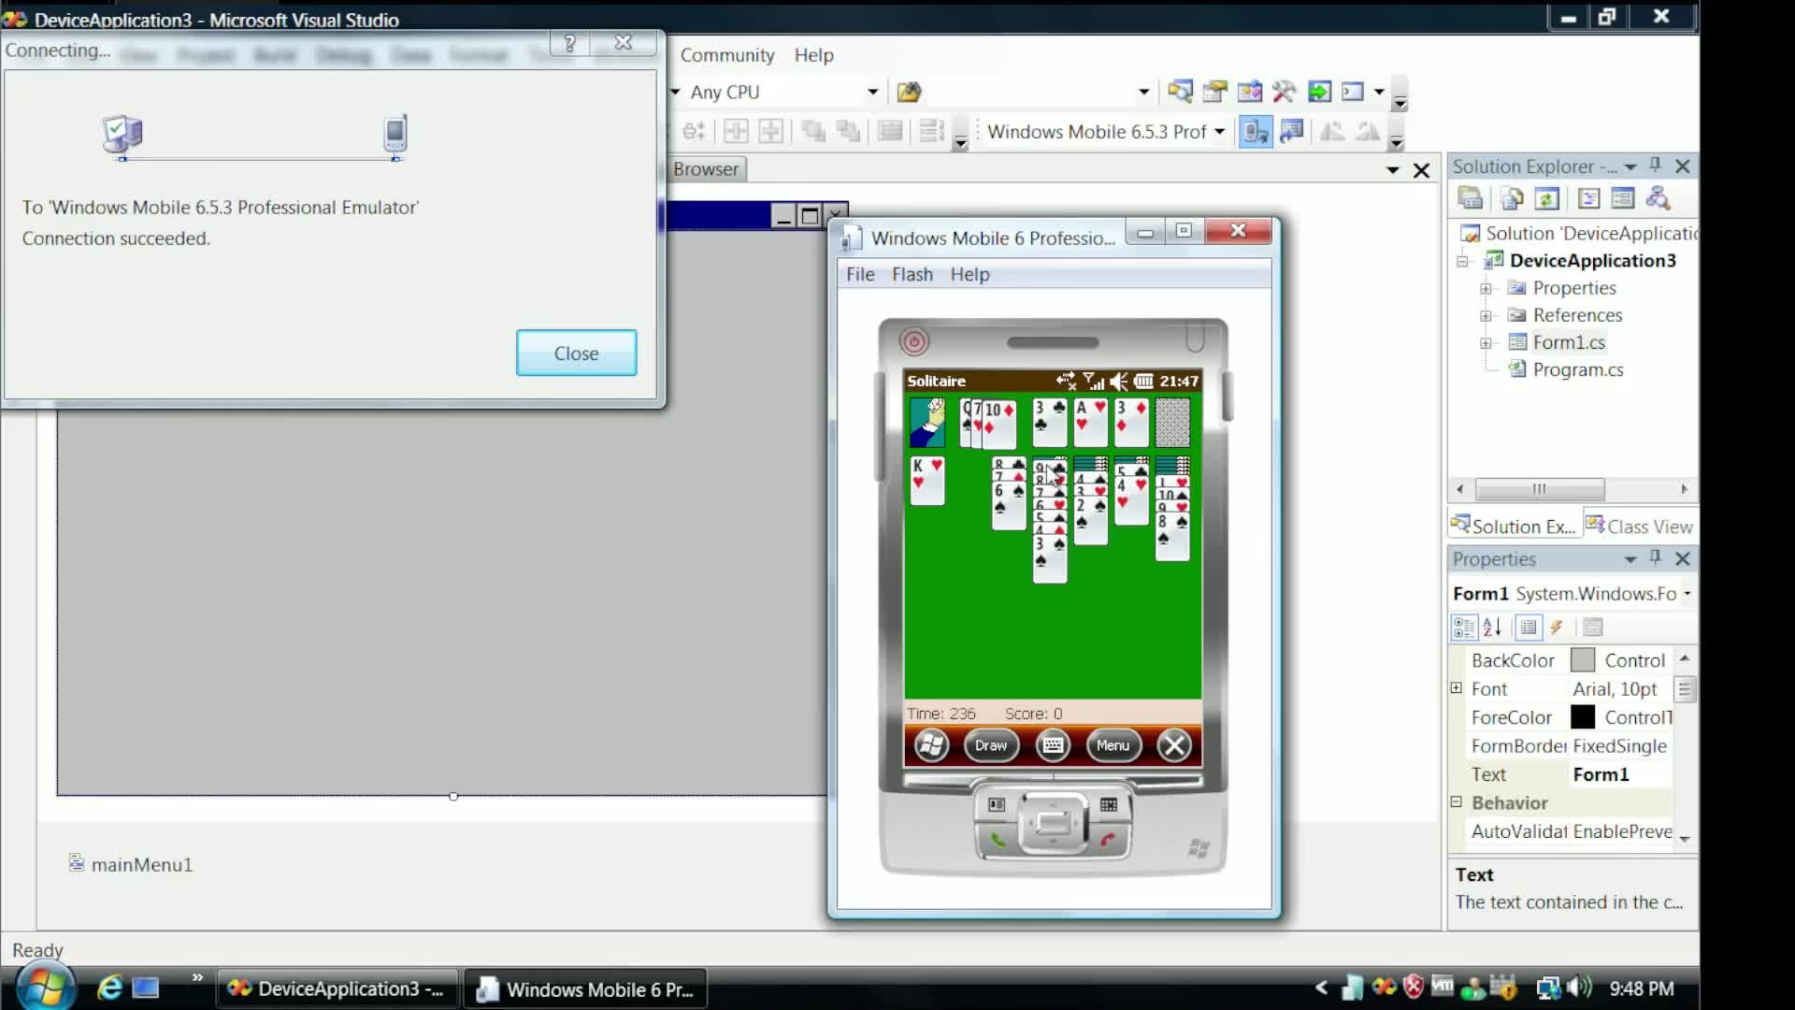Click Show All Files in Solution Explorer
The height and width of the screenshot is (1010, 1795).
pyautogui.click(x=1512, y=198)
